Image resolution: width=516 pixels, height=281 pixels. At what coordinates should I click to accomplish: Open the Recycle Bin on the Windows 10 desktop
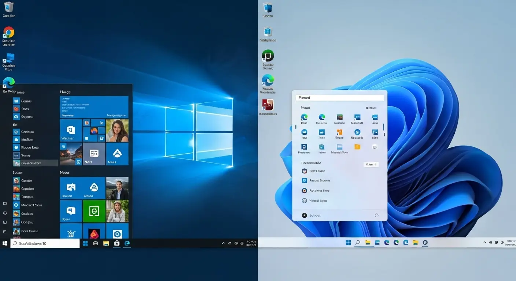8,7
